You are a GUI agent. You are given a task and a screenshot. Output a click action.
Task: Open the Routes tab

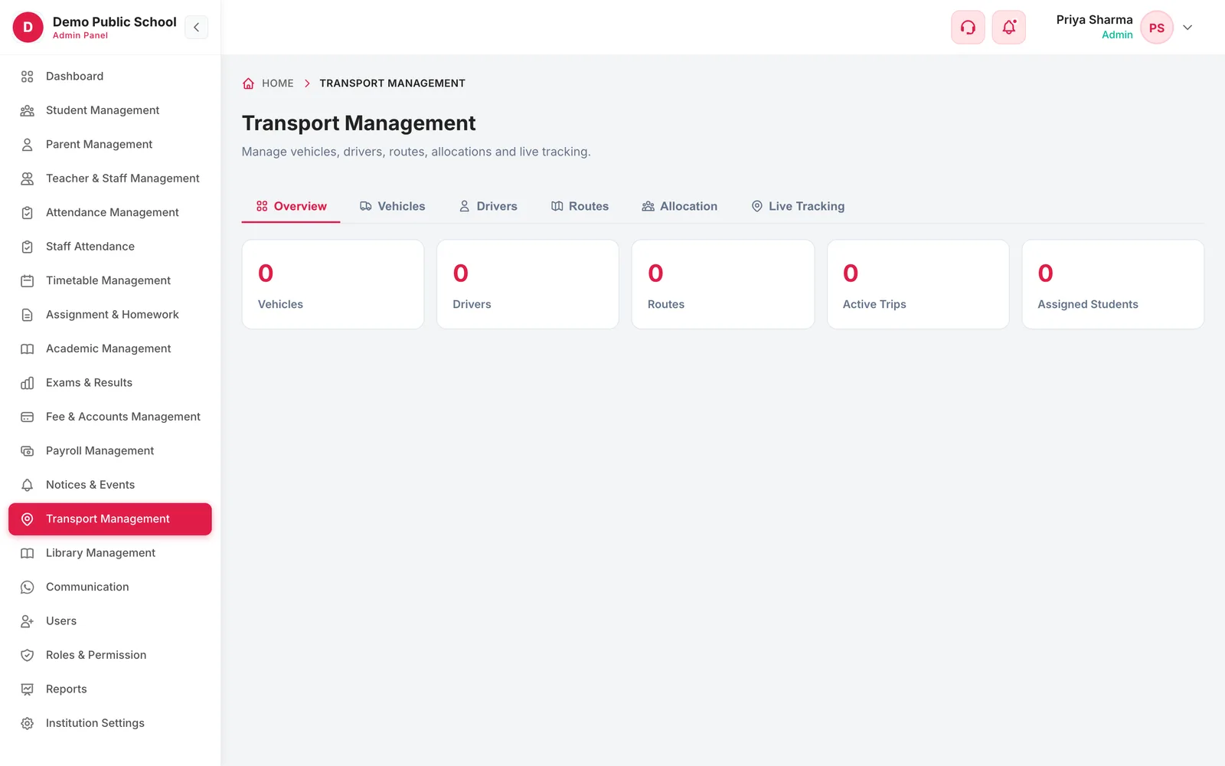click(580, 206)
